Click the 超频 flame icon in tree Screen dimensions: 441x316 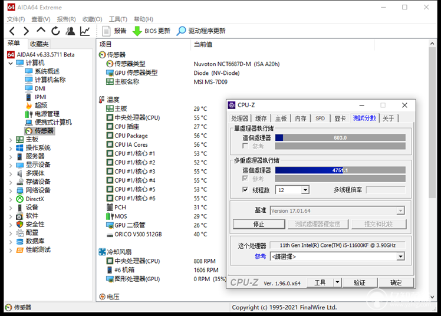[x=29, y=106]
